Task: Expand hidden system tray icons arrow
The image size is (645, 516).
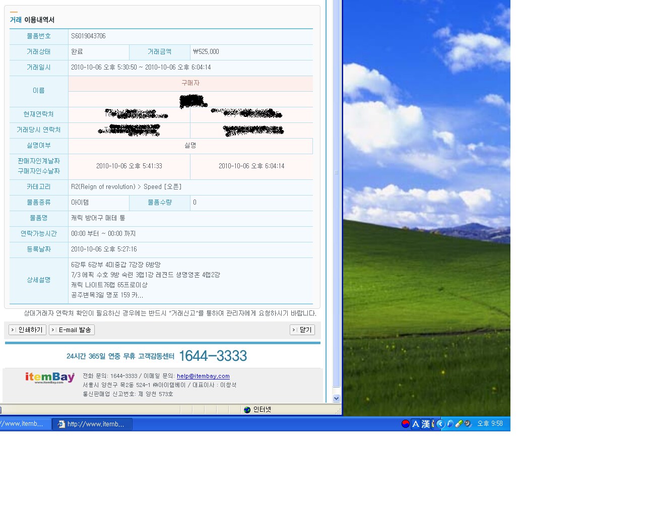Action: coord(440,424)
